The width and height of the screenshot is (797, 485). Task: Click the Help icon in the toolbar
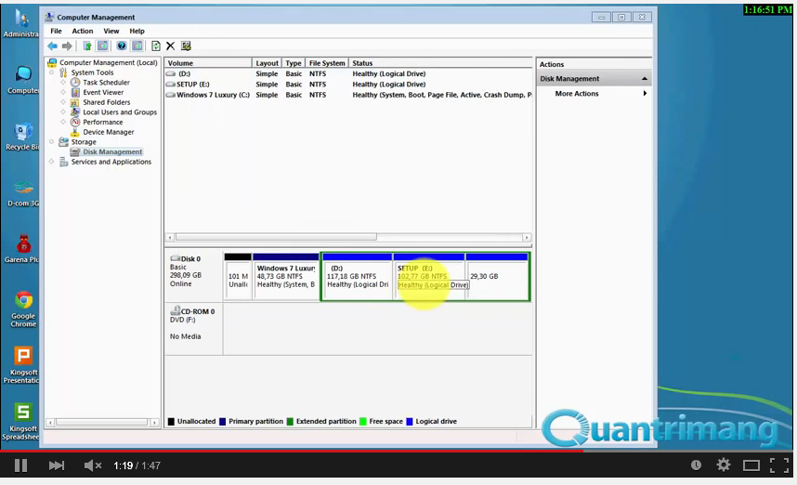pos(121,46)
